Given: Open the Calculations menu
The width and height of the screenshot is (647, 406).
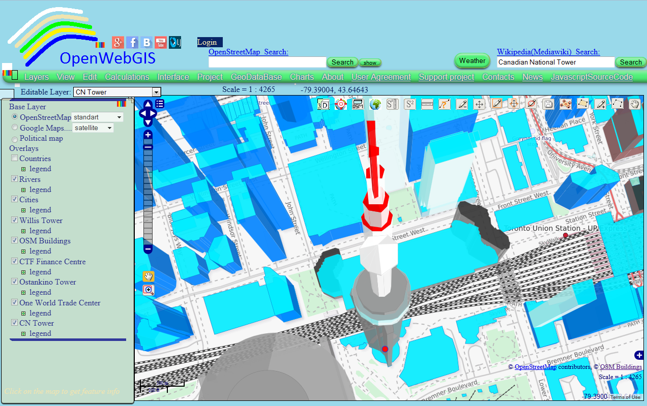Looking at the screenshot, I should (127, 77).
